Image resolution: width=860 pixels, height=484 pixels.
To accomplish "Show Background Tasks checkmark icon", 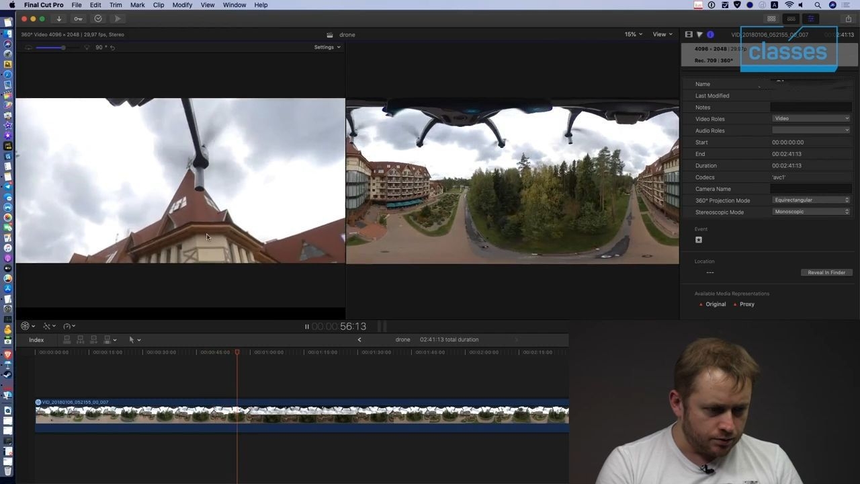I will 98,19.
